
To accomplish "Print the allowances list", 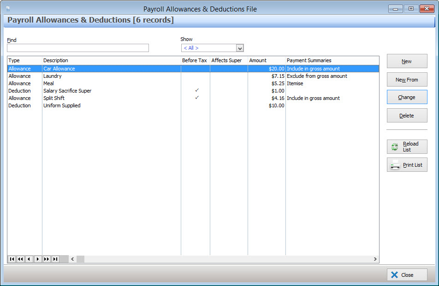I will (407, 164).
